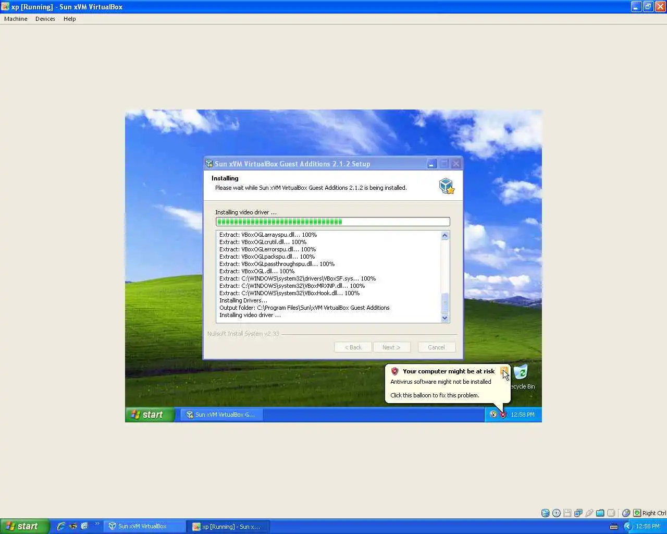The image size is (667, 534).
Task: Click the guest security alert shield tray icon
Action: point(503,415)
